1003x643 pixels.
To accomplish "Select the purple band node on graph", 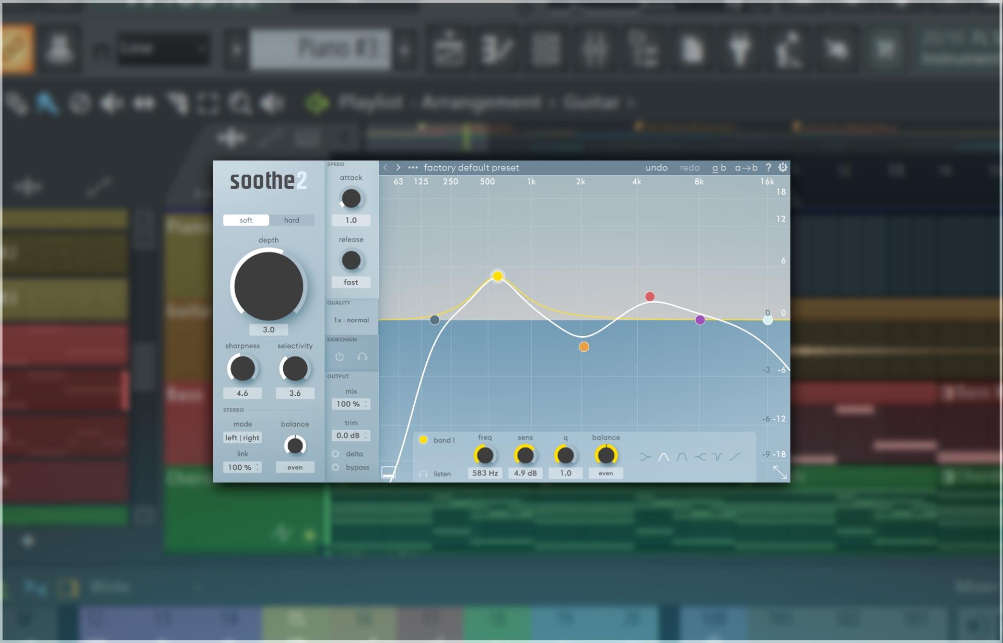I will coord(700,320).
